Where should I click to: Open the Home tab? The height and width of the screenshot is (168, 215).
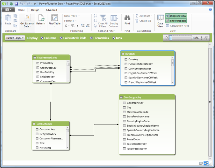pos(21,10)
